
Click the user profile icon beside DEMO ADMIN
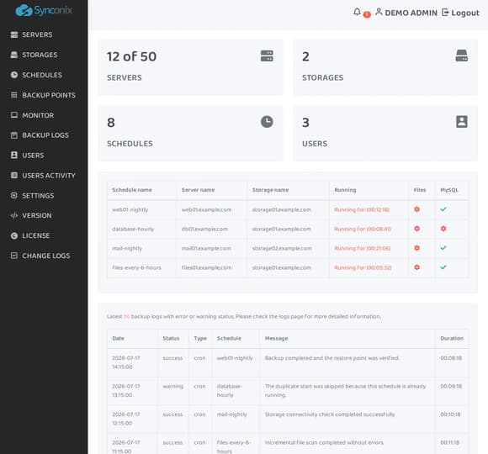click(x=379, y=12)
